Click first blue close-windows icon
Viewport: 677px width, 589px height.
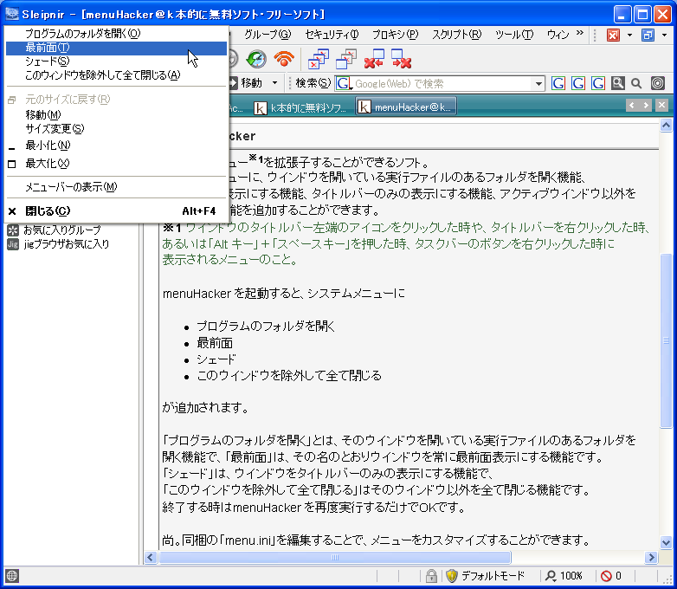pyautogui.click(x=319, y=59)
